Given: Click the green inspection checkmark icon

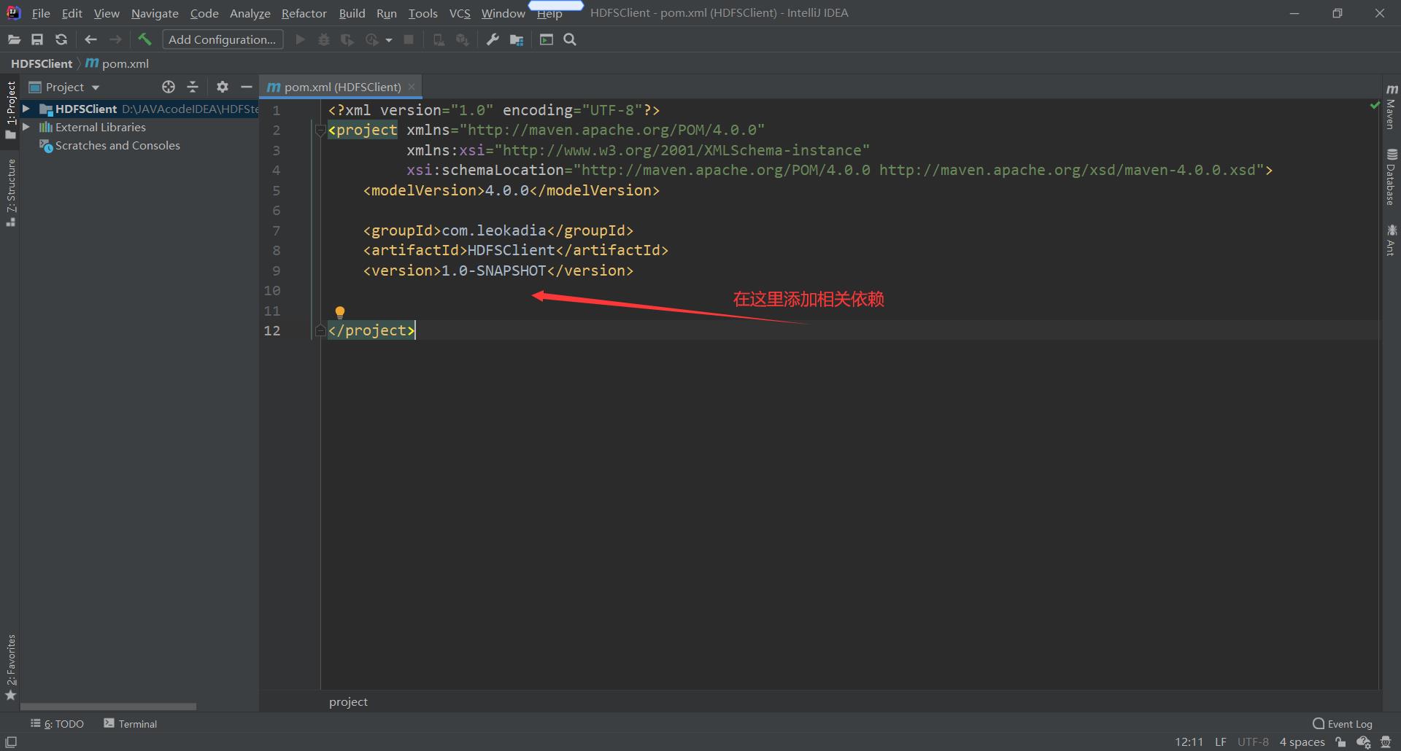Looking at the screenshot, I should (1375, 106).
